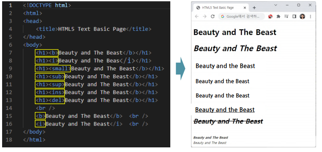The width and height of the screenshot is (322, 152).
Task: Click the opening html tag on line 2
Action: (33, 13)
